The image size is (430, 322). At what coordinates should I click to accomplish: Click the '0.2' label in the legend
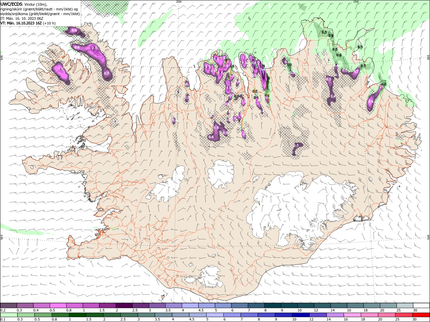pos(3,310)
